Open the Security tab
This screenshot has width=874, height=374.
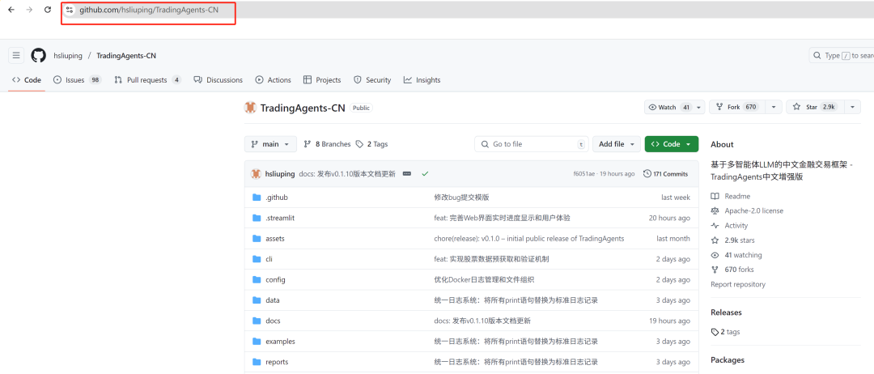[372, 80]
